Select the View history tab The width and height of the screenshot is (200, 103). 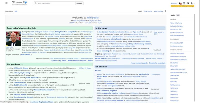158,11
